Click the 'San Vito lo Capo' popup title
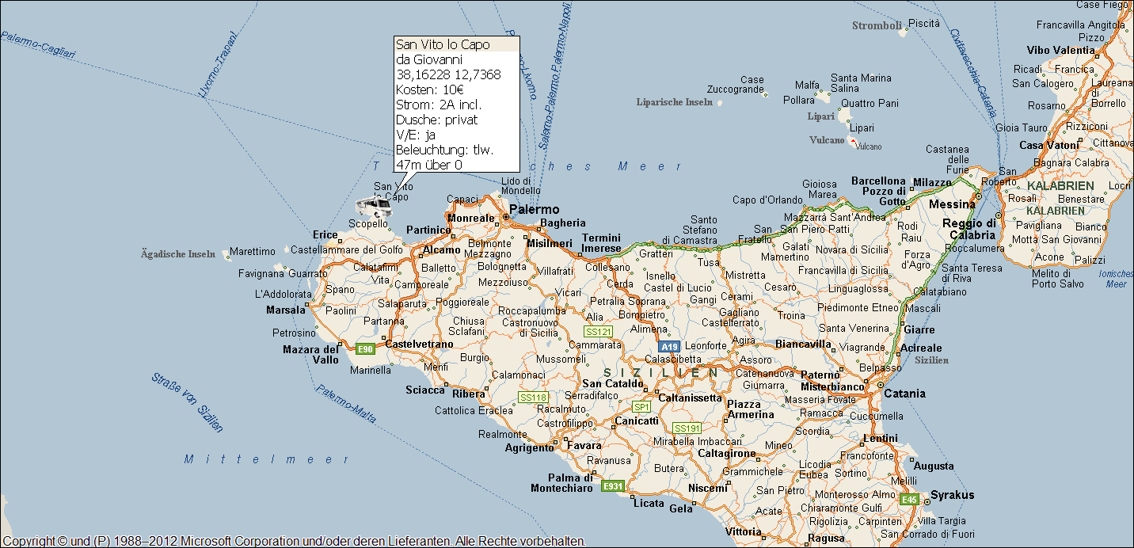 point(443,44)
